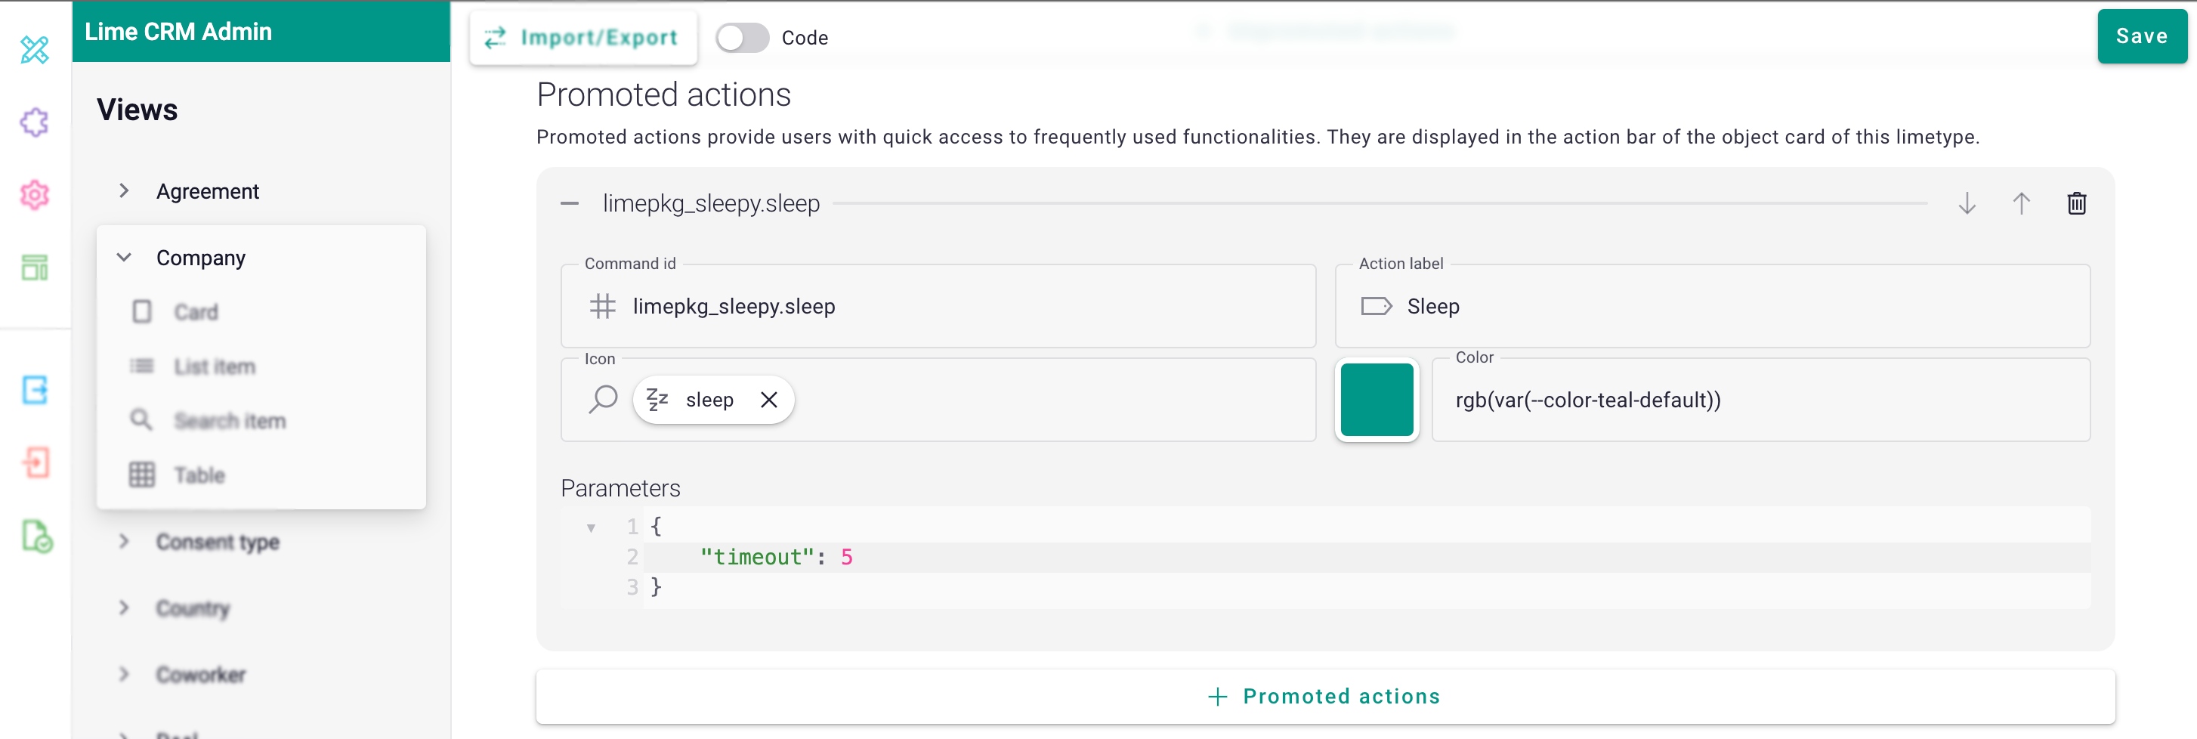Select the Card item under Company
Viewport: 2197px width, 739px height.
coord(196,311)
